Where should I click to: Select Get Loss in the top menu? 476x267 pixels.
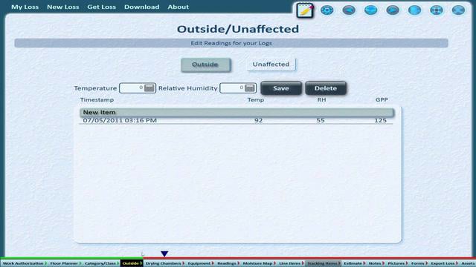(x=101, y=7)
